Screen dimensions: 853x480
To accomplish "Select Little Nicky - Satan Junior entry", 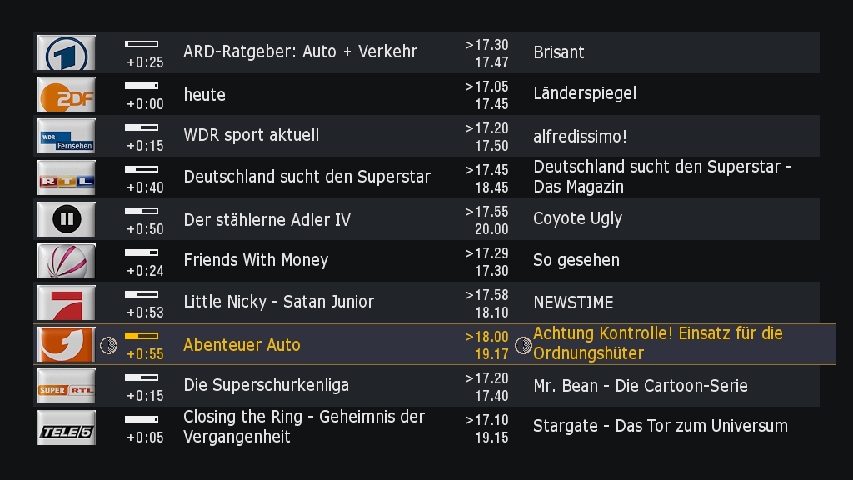I will [x=278, y=302].
